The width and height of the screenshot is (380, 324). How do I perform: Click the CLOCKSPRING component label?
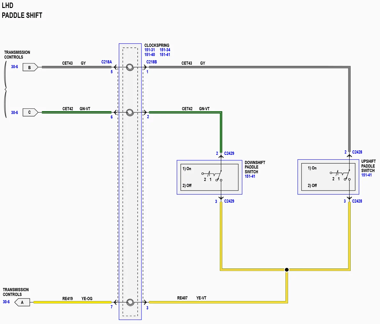157,45
